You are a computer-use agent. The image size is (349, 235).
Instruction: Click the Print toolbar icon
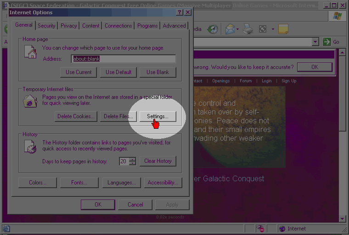[x=248, y=29]
